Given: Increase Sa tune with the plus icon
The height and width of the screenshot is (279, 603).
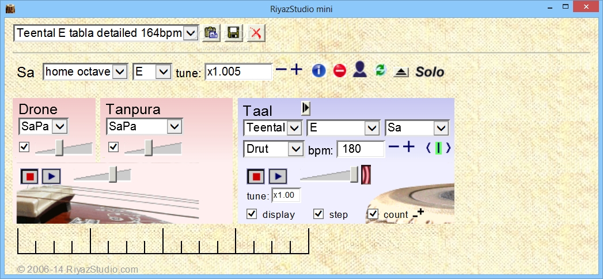Looking at the screenshot, I should 296,70.
